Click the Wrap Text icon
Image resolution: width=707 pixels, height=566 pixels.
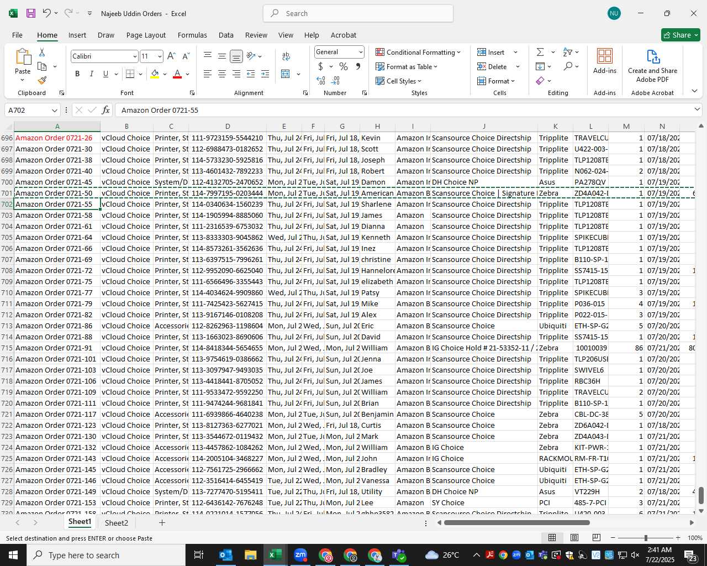click(x=286, y=56)
